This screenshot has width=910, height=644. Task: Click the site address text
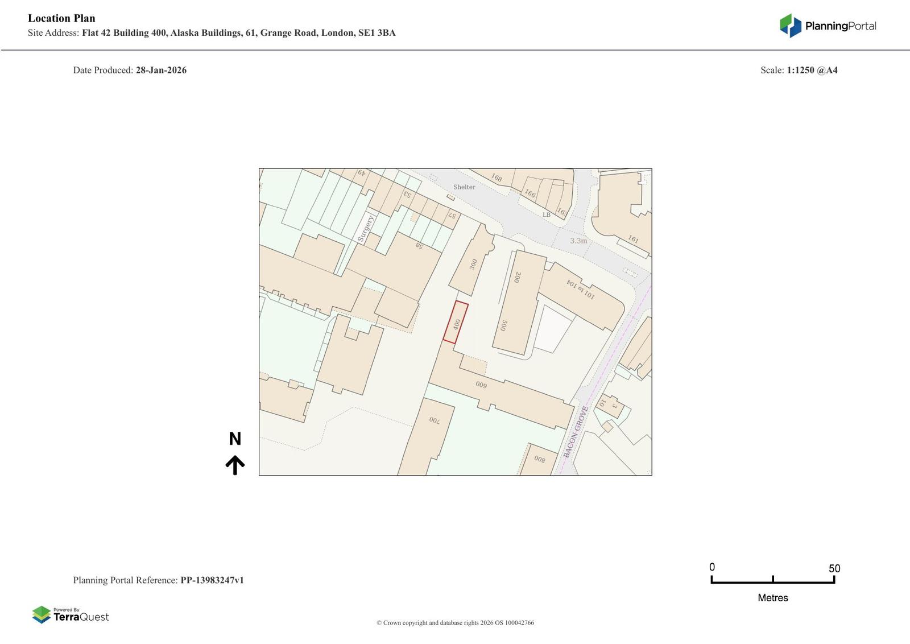[x=238, y=33]
